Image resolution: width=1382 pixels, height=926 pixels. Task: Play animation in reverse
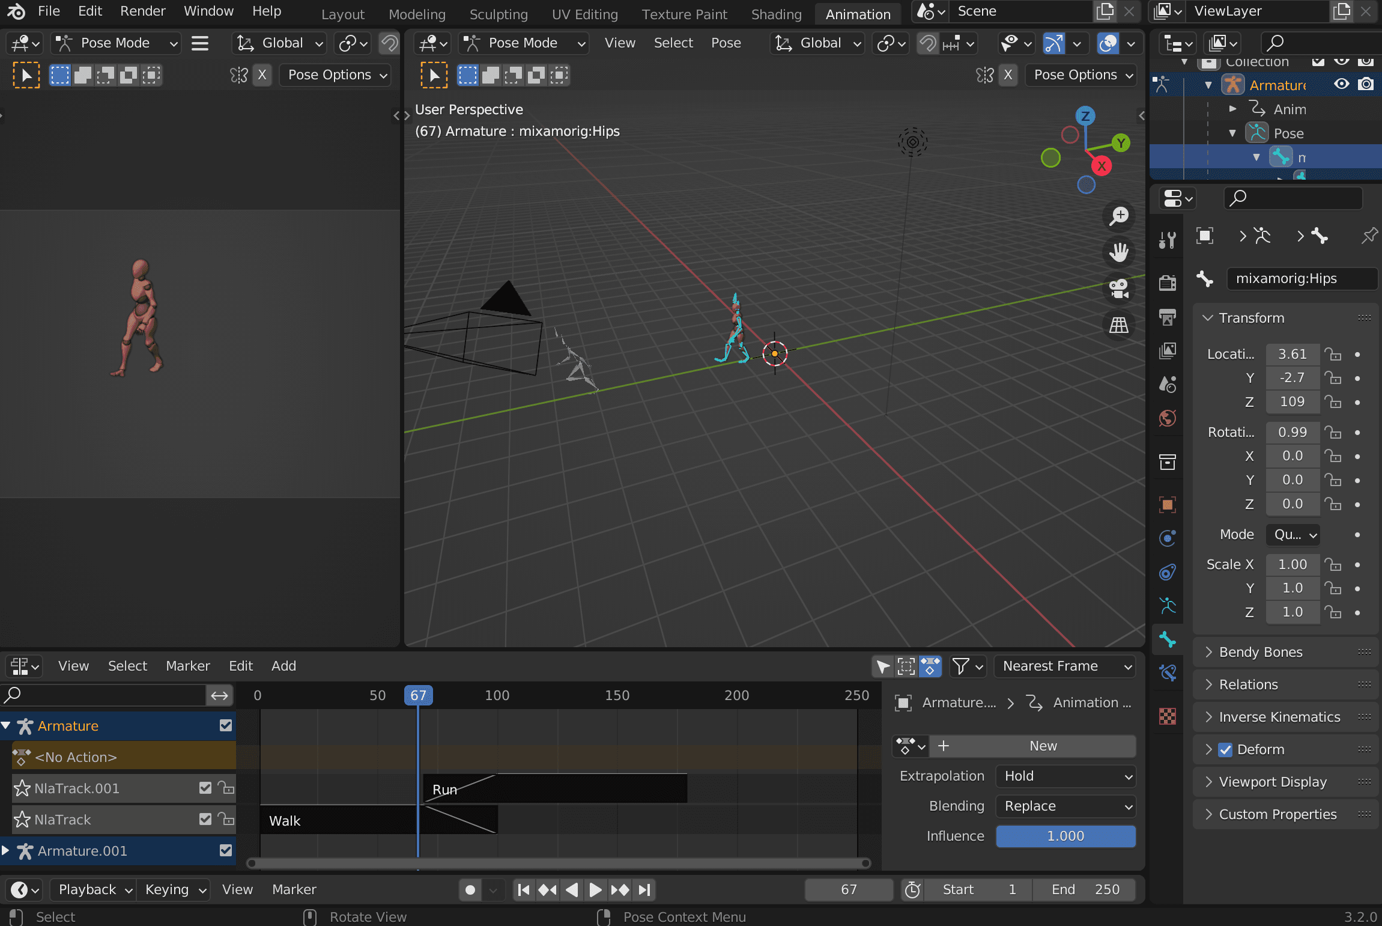pos(572,889)
